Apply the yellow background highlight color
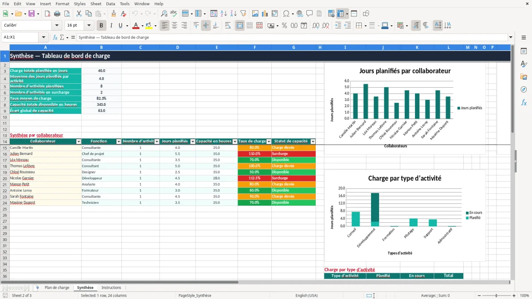The width and height of the screenshot is (532, 299). coord(149,26)
